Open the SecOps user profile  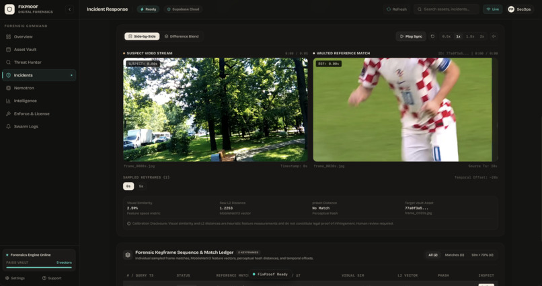(519, 9)
